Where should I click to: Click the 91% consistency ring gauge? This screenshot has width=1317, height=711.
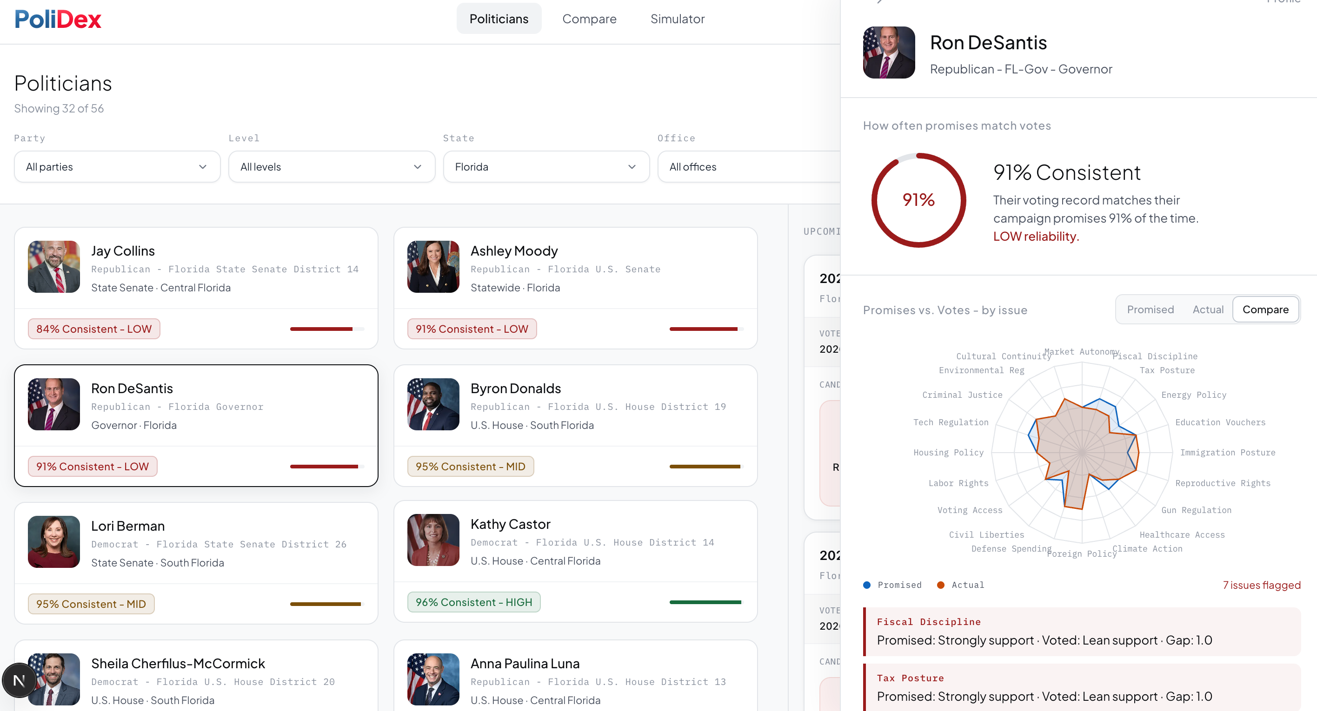(x=918, y=200)
